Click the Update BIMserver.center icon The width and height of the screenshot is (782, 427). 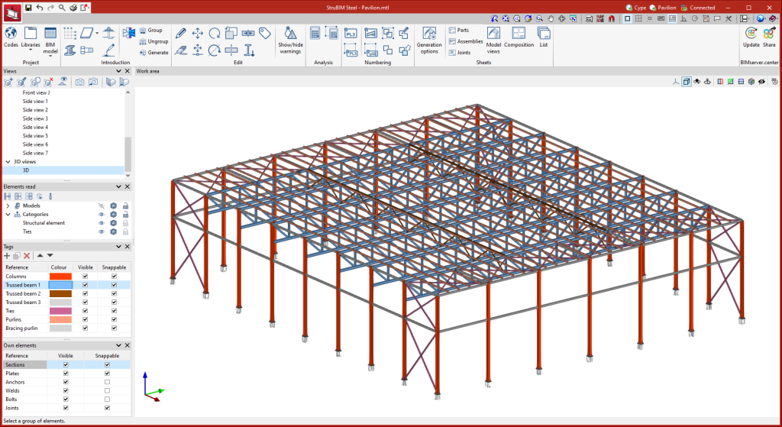(751, 34)
